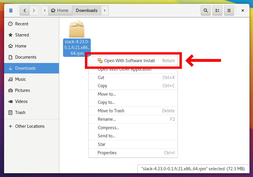Click the Music note icon
This screenshot has height=177, width=253.
pyautogui.click(x=10, y=79)
